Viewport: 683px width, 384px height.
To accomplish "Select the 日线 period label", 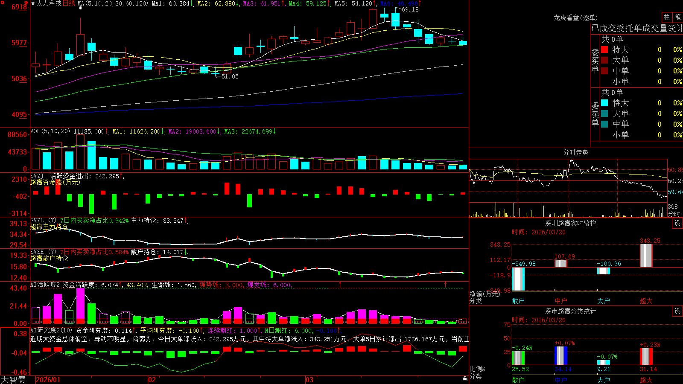I will pos(69,3).
